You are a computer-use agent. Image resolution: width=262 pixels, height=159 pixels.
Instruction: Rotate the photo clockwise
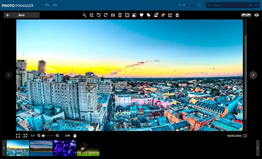tap(105, 15)
